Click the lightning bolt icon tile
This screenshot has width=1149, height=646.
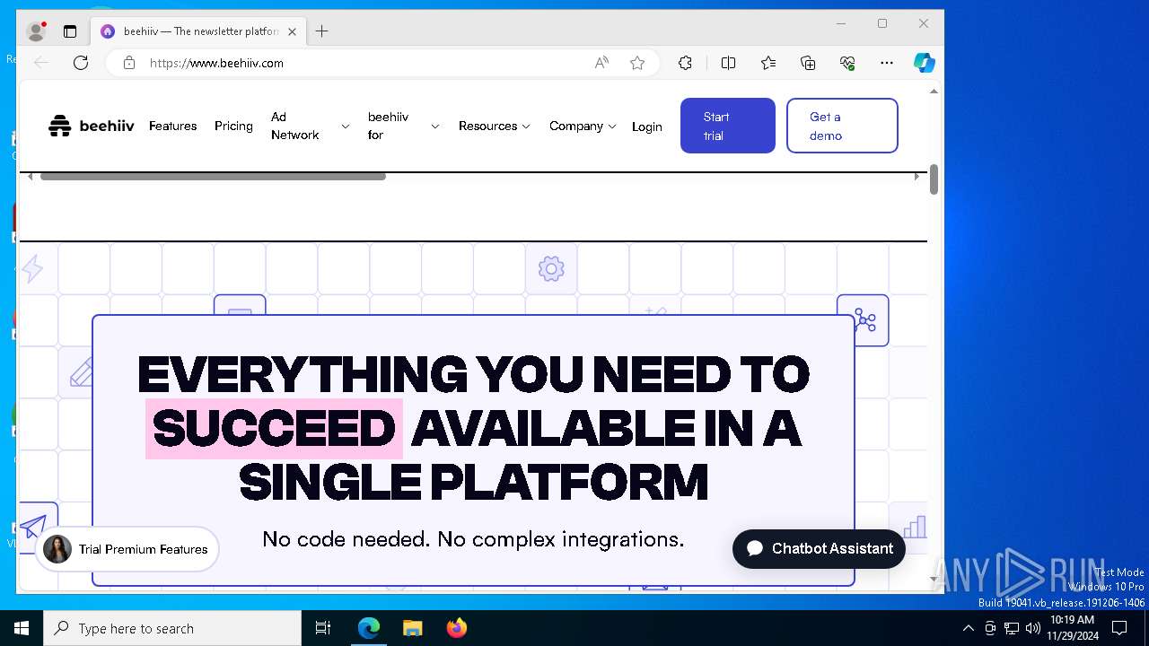pyautogui.click(x=33, y=268)
